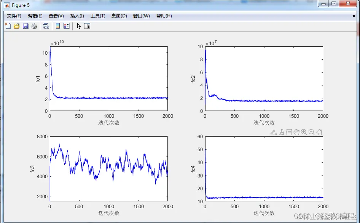Click the MATLAB logo in the title bar

(7, 5)
